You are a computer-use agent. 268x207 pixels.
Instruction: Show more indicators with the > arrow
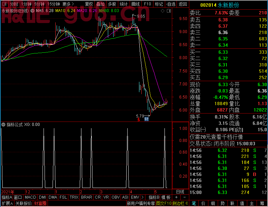(142, 197)
